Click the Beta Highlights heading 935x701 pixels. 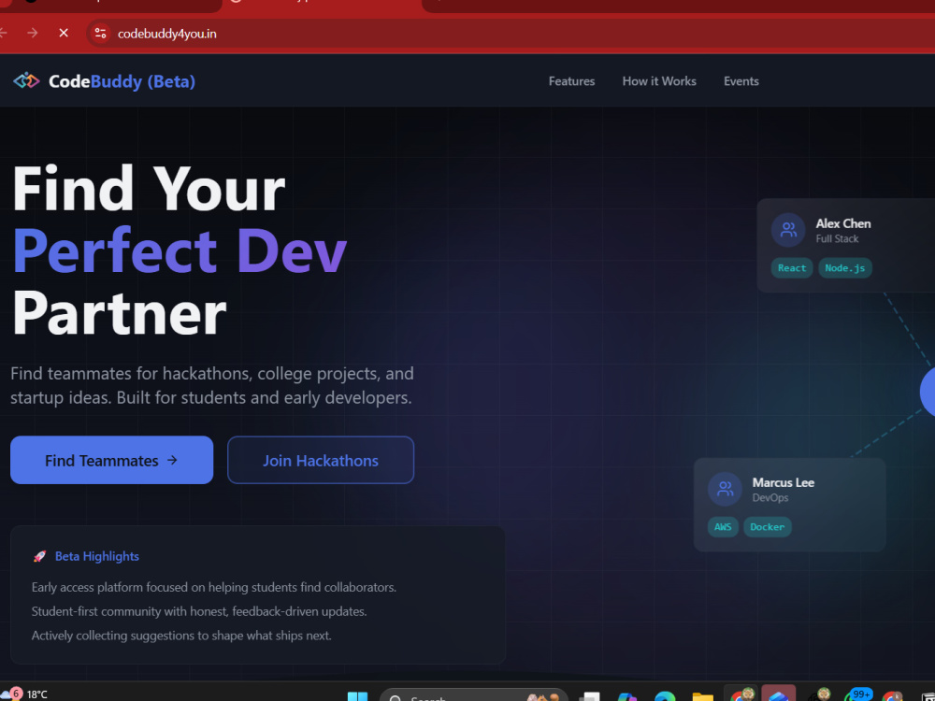pos(96,556)
